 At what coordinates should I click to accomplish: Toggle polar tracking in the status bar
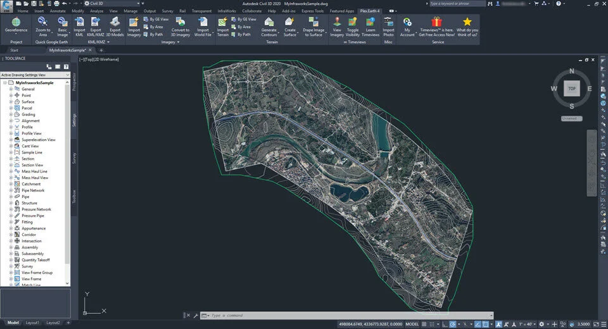click(452, 324)
